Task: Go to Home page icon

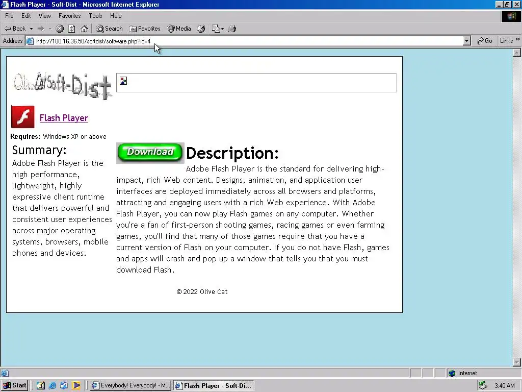Action: (x=84, y=29)
